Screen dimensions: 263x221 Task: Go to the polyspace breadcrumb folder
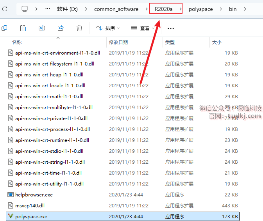point(201,9)
